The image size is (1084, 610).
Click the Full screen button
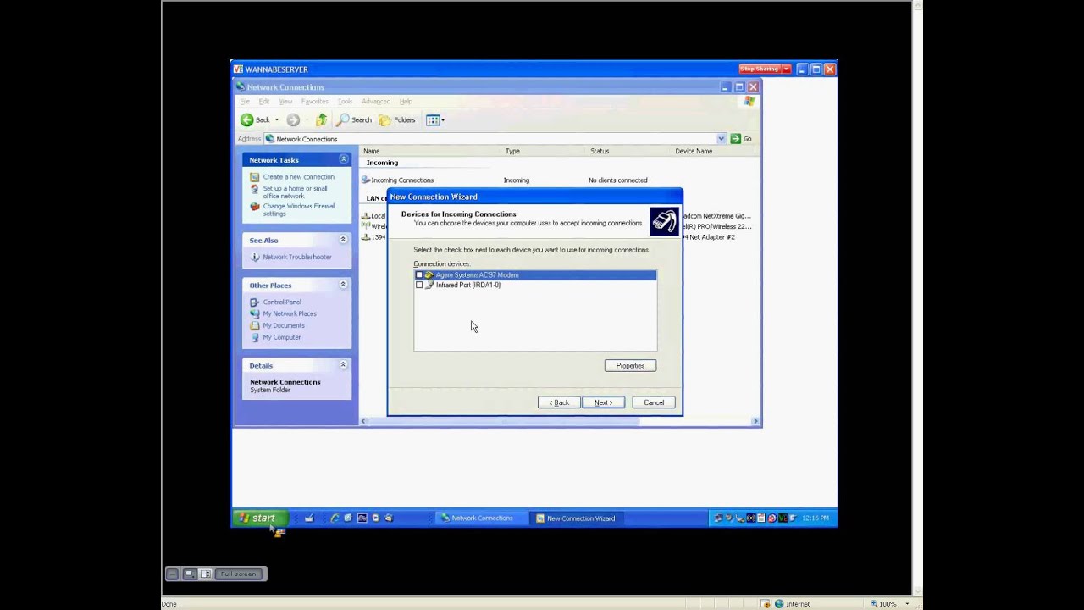click(x=239, y=574)
